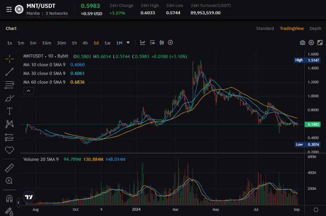Select the 30m timeframe
326x216 pixels.
[62, 43]
